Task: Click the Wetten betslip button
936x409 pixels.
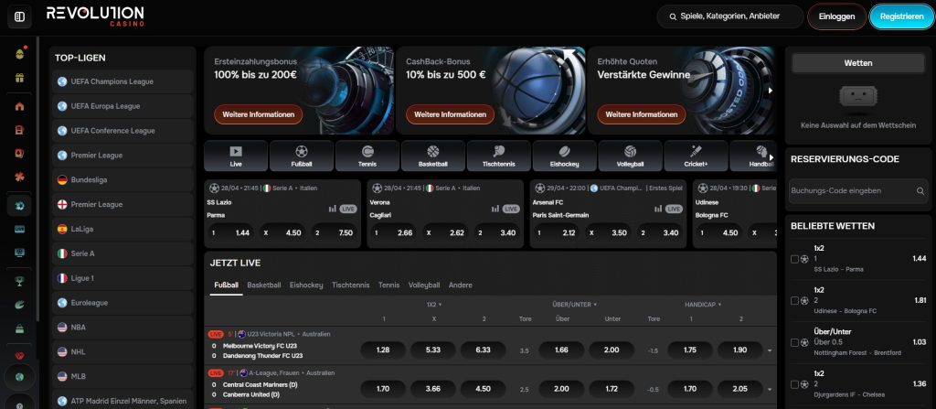Action: [858, 63]
